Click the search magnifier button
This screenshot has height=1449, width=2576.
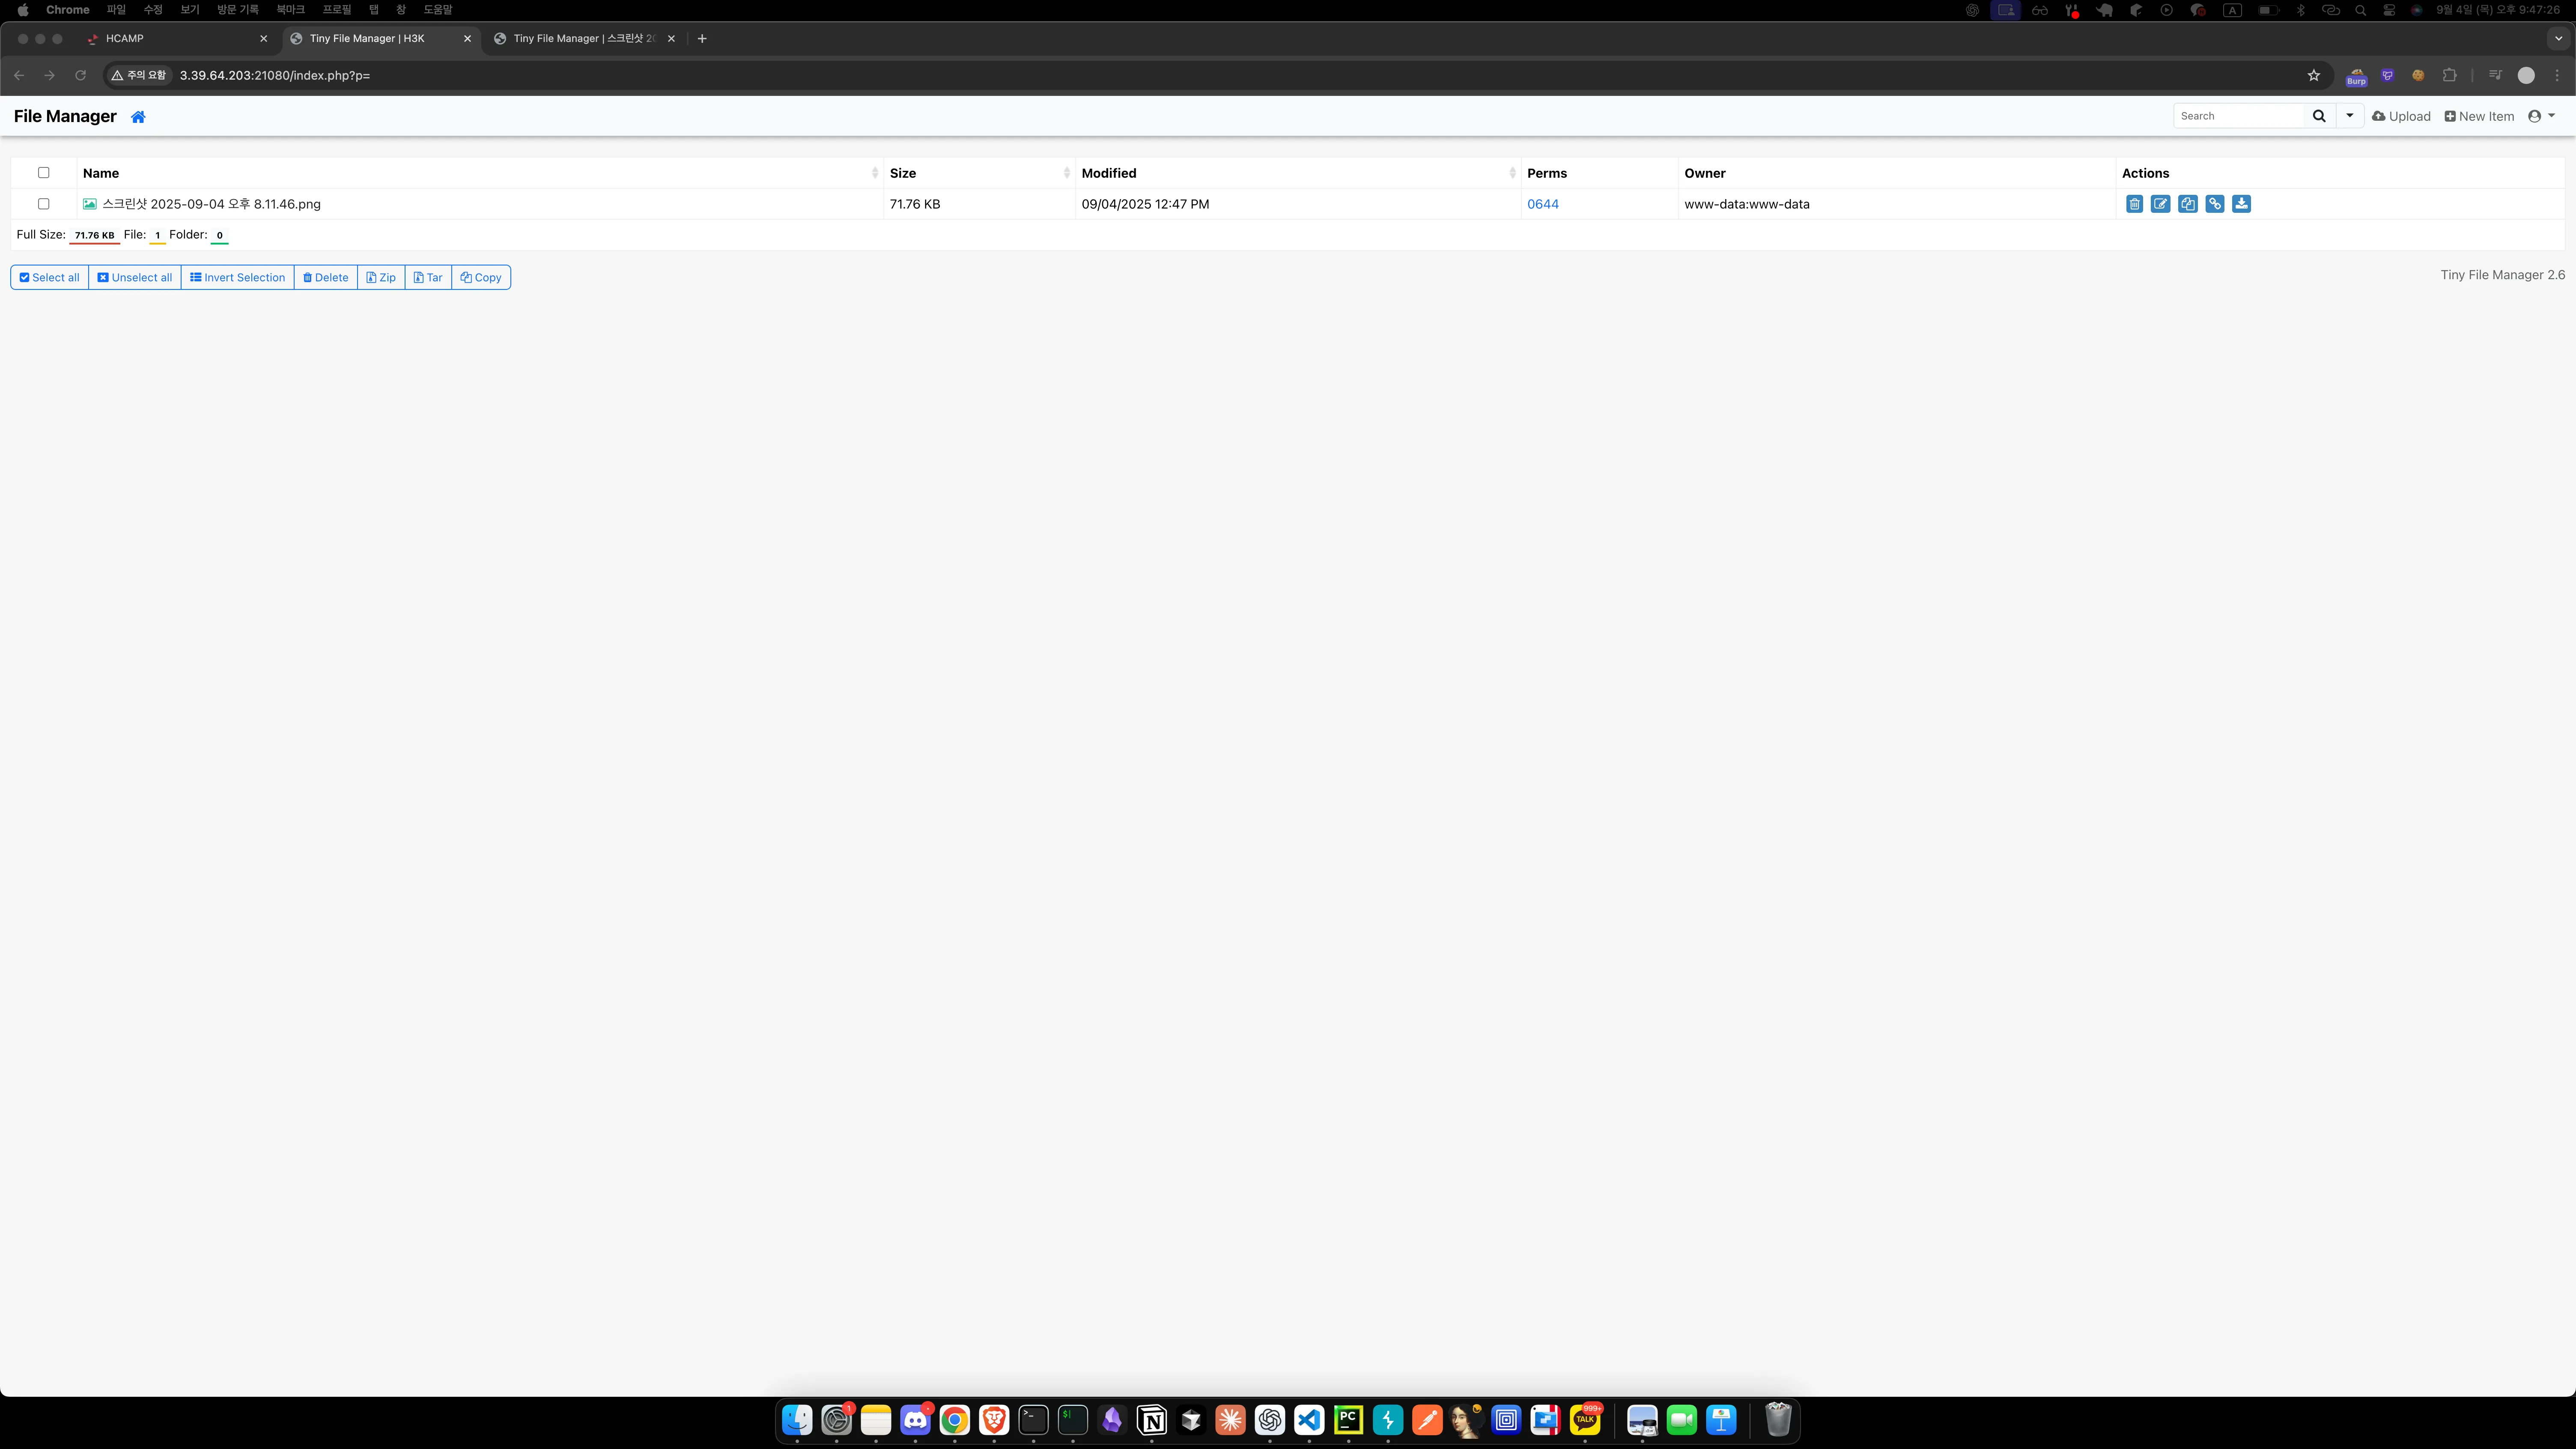(2319, 116)
